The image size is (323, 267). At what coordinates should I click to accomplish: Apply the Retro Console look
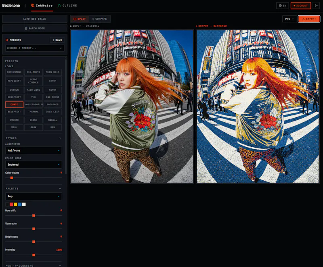click(x=34, y=81)
